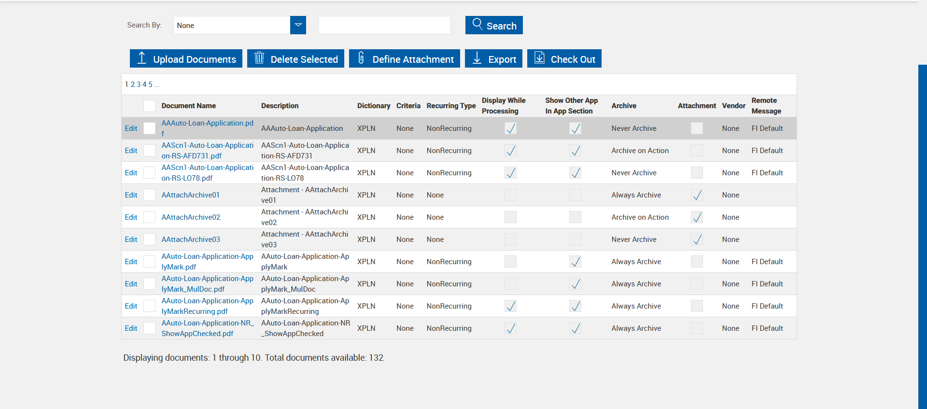Expand more pages via the ellipsis
This screenshot has height=409, width=927.
[157, 85]
